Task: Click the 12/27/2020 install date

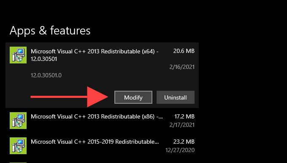Action: click(x=180, y=150)
